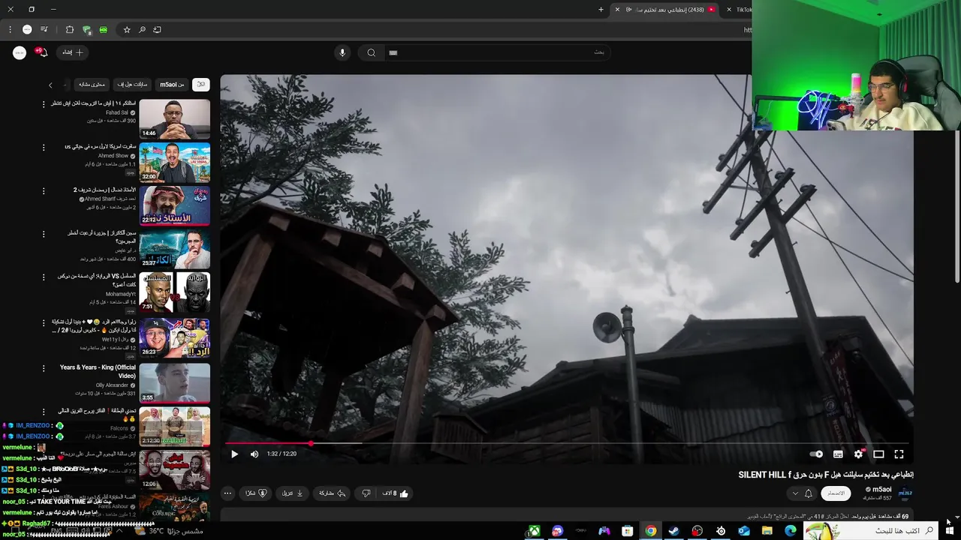Open options menu for Fahad Sal video
961x540 pixels.
click(x=44, y=104)
